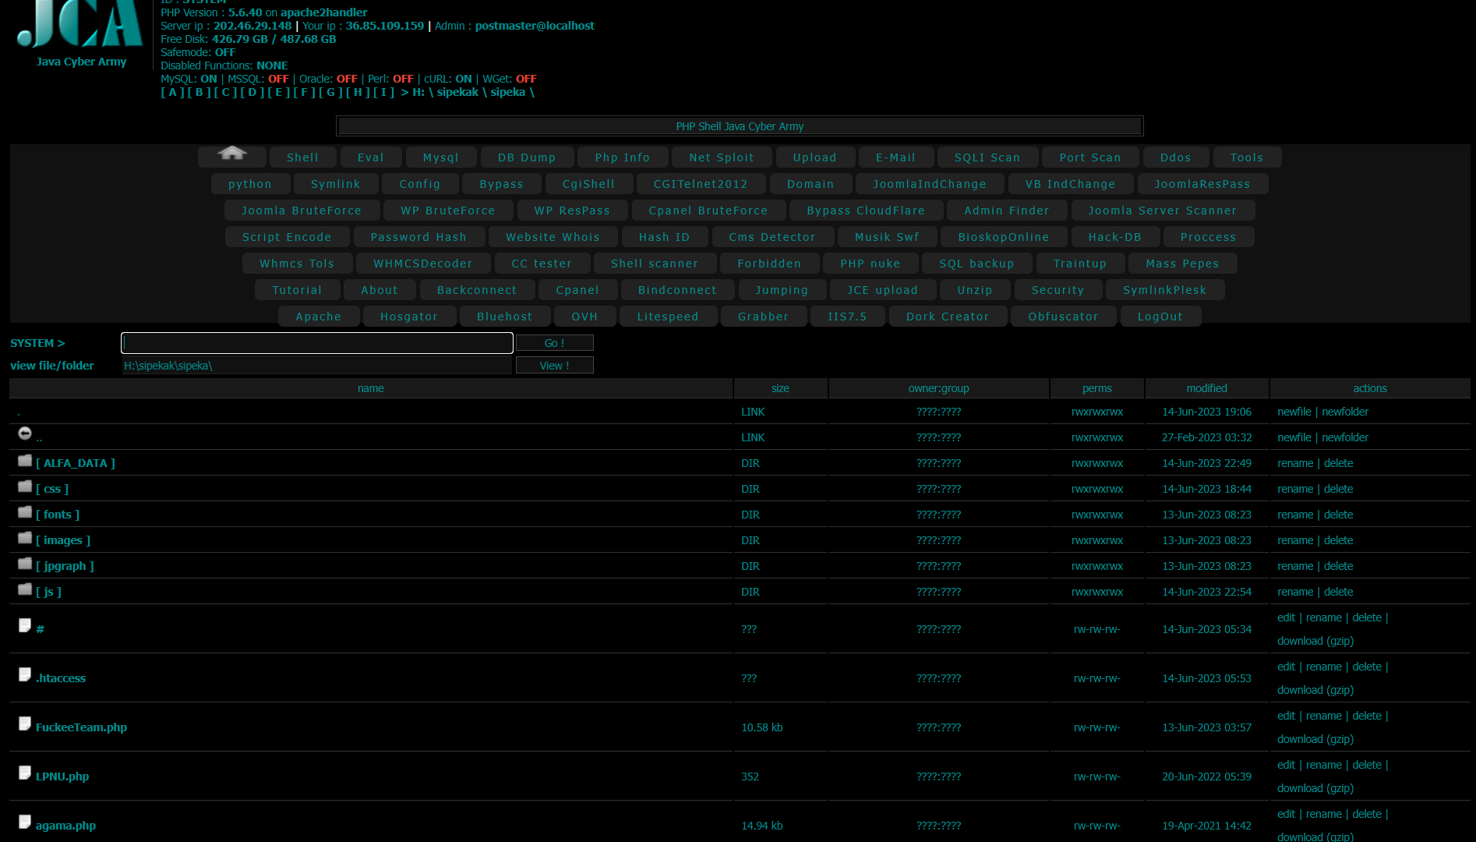Click edit for the .htaccess file
Screen dimensions: 1476x842
1286,667
